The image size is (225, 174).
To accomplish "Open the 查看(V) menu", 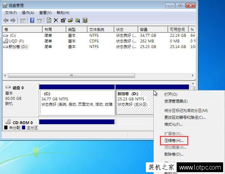I will (x=45, y=13).
